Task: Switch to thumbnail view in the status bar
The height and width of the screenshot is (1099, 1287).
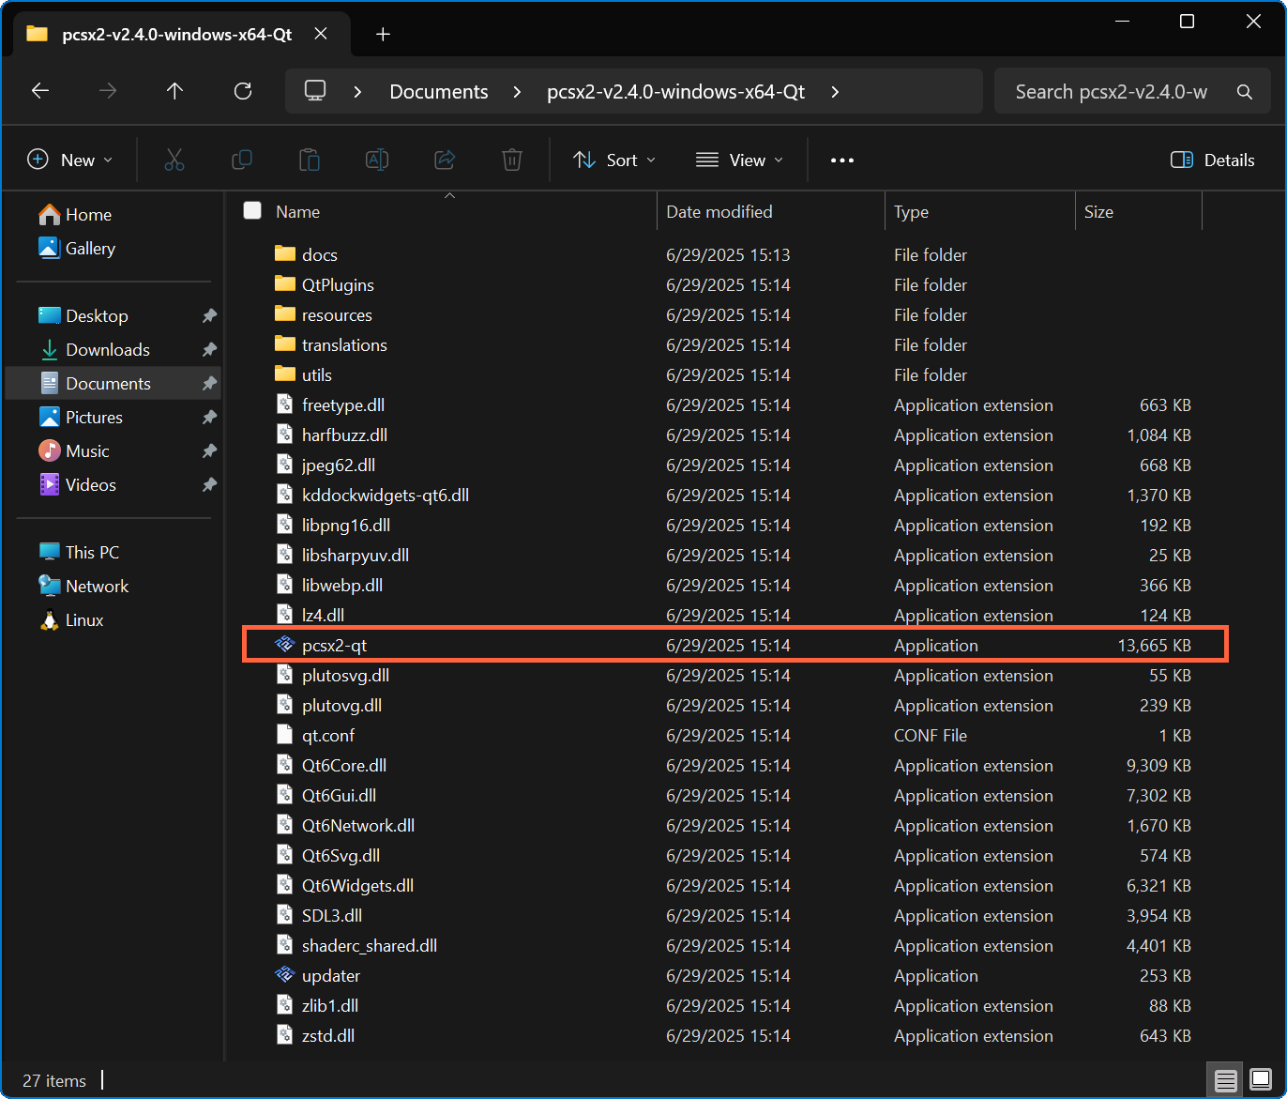Action: click(x=1262, y=1079)
